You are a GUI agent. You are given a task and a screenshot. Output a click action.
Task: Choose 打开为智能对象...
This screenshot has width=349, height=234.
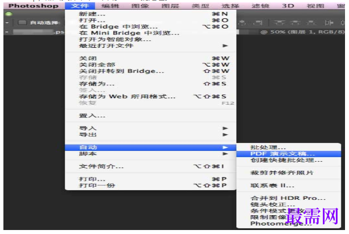150,39
